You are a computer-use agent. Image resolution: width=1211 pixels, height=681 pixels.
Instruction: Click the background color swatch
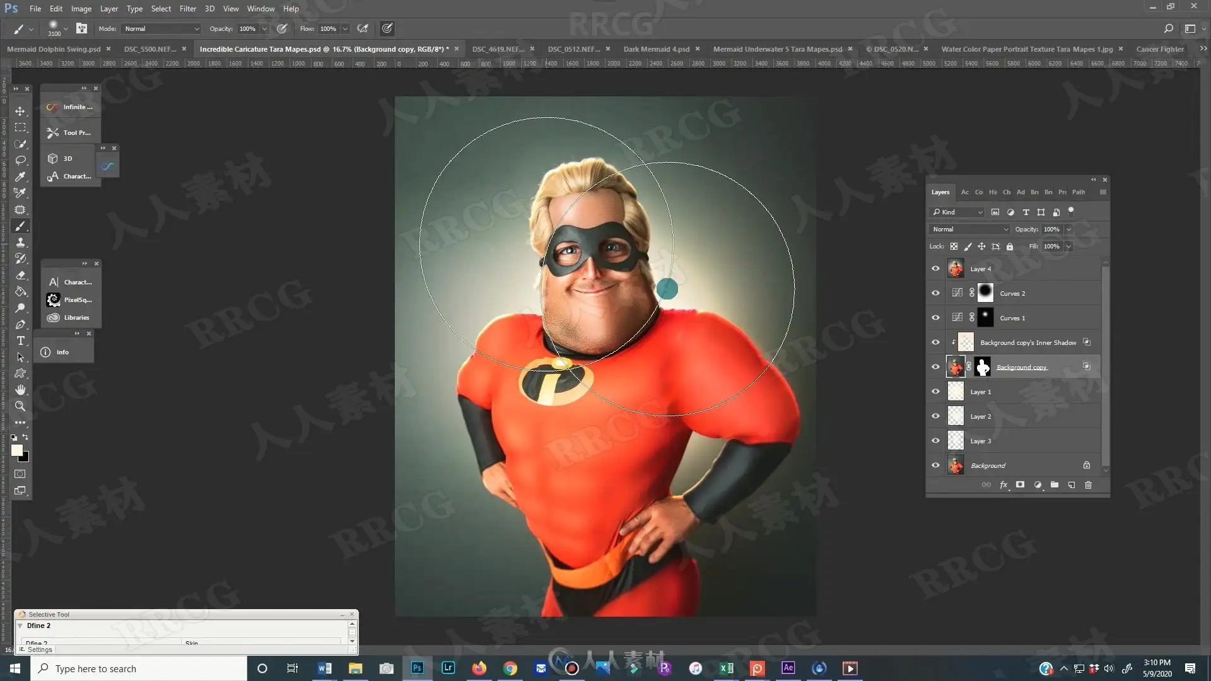[25, 458]
